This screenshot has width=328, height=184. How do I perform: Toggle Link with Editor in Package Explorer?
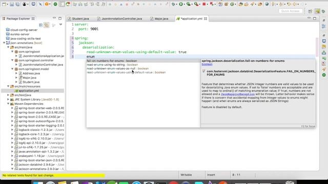coord(47,25)
